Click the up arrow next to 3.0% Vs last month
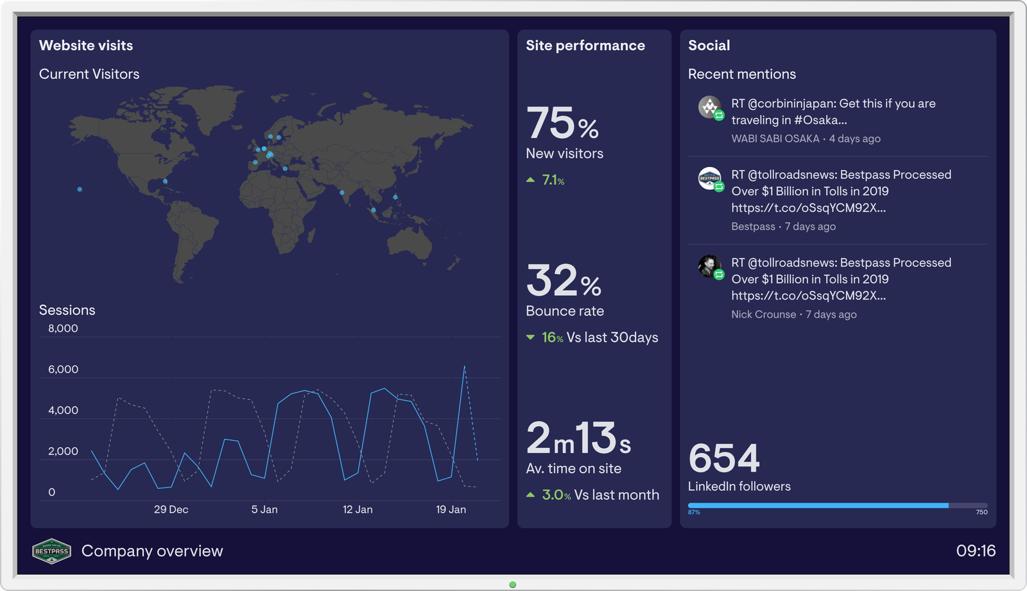 click(x=531, y=495)
